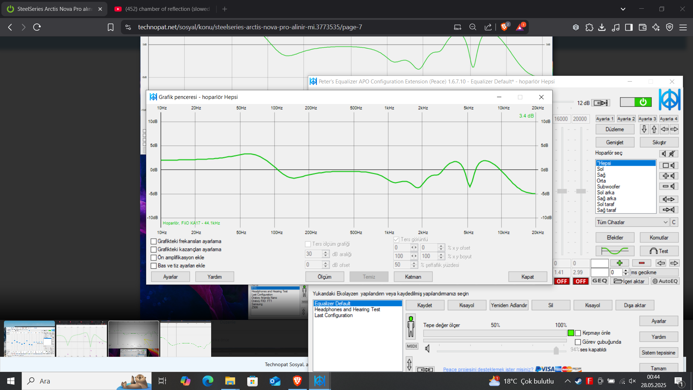Click the red minus remove-band button
Screen dimensions: 693x390
[641, 263]
